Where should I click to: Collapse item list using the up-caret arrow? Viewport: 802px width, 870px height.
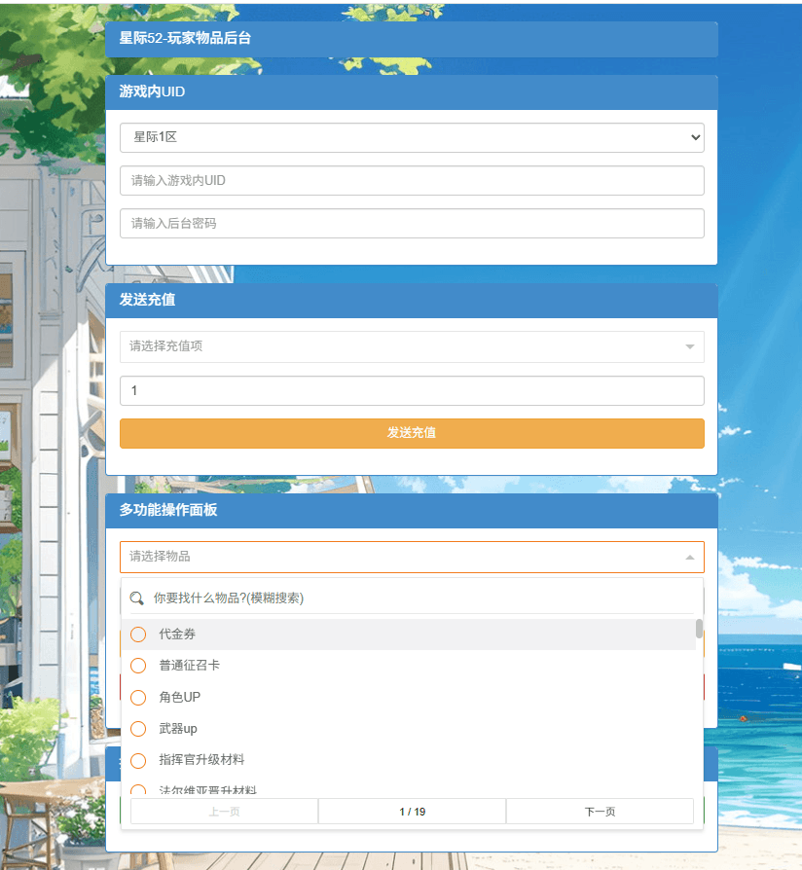pos(689,557)
